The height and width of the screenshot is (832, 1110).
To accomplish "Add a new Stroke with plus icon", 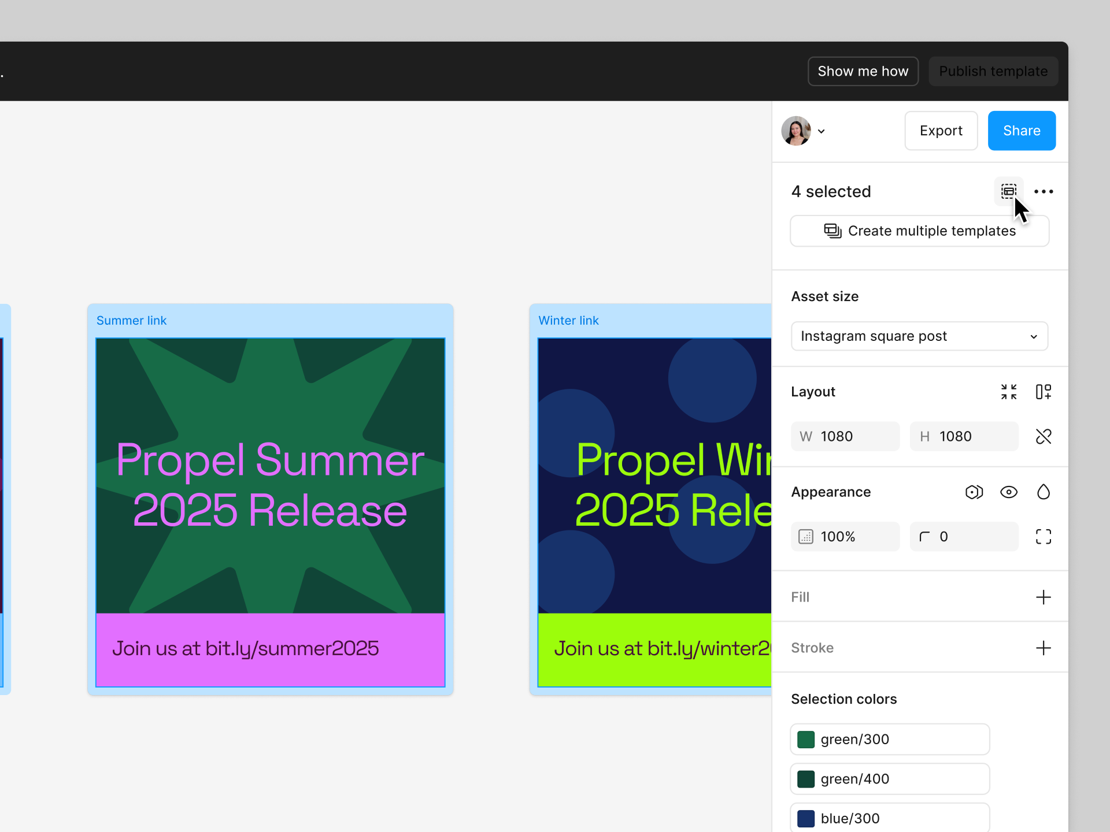I will click(x=1044, y=648).
